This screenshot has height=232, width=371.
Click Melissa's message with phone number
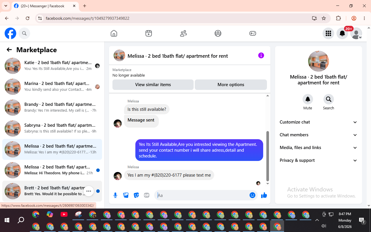point(169,175)
